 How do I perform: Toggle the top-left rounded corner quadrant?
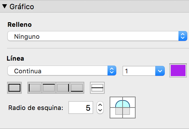pos(116,102)
